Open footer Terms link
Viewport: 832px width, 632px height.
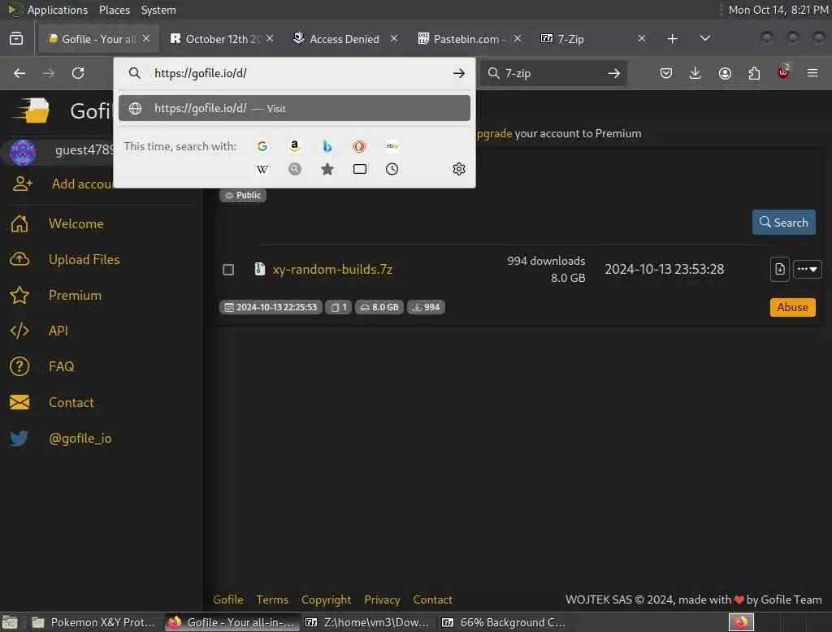[x=272, y=600]
